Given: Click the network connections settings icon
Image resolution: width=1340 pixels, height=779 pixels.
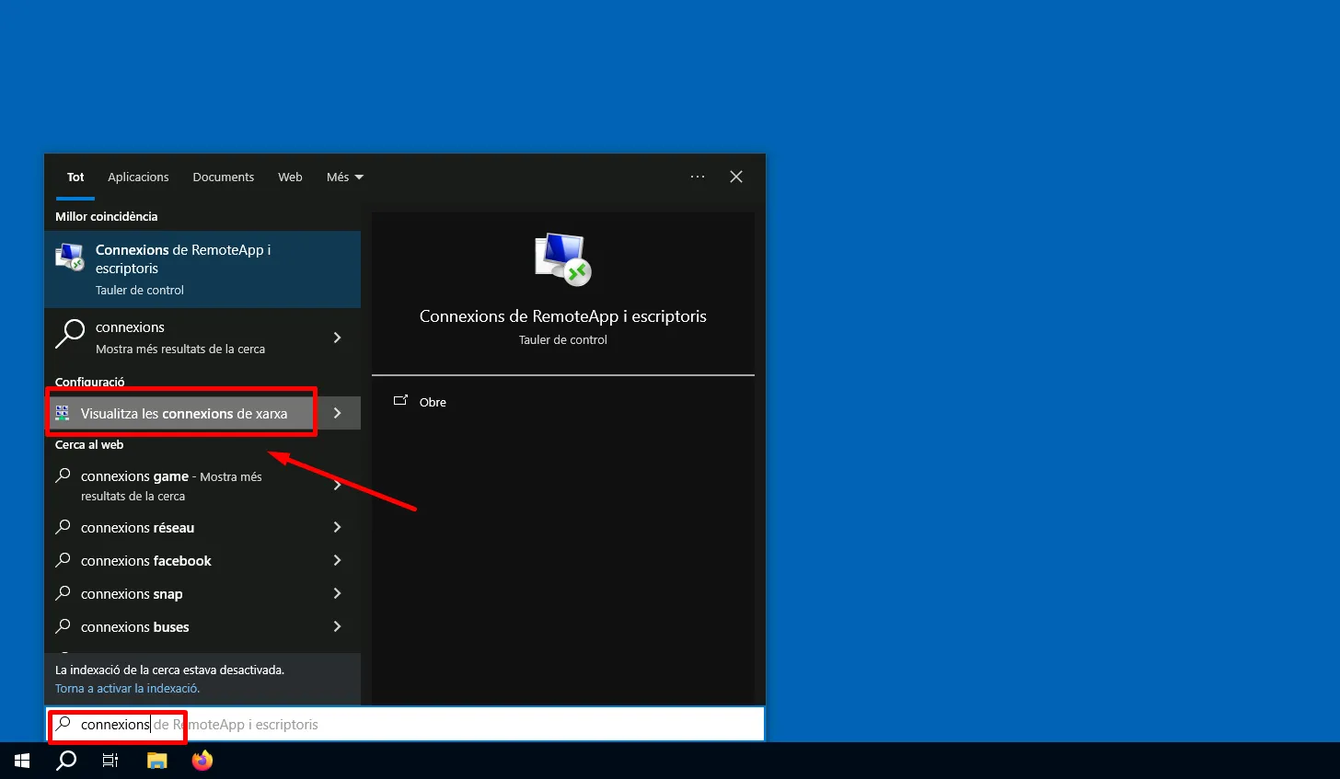Looking at the screenshot, I should coord(63,413).
